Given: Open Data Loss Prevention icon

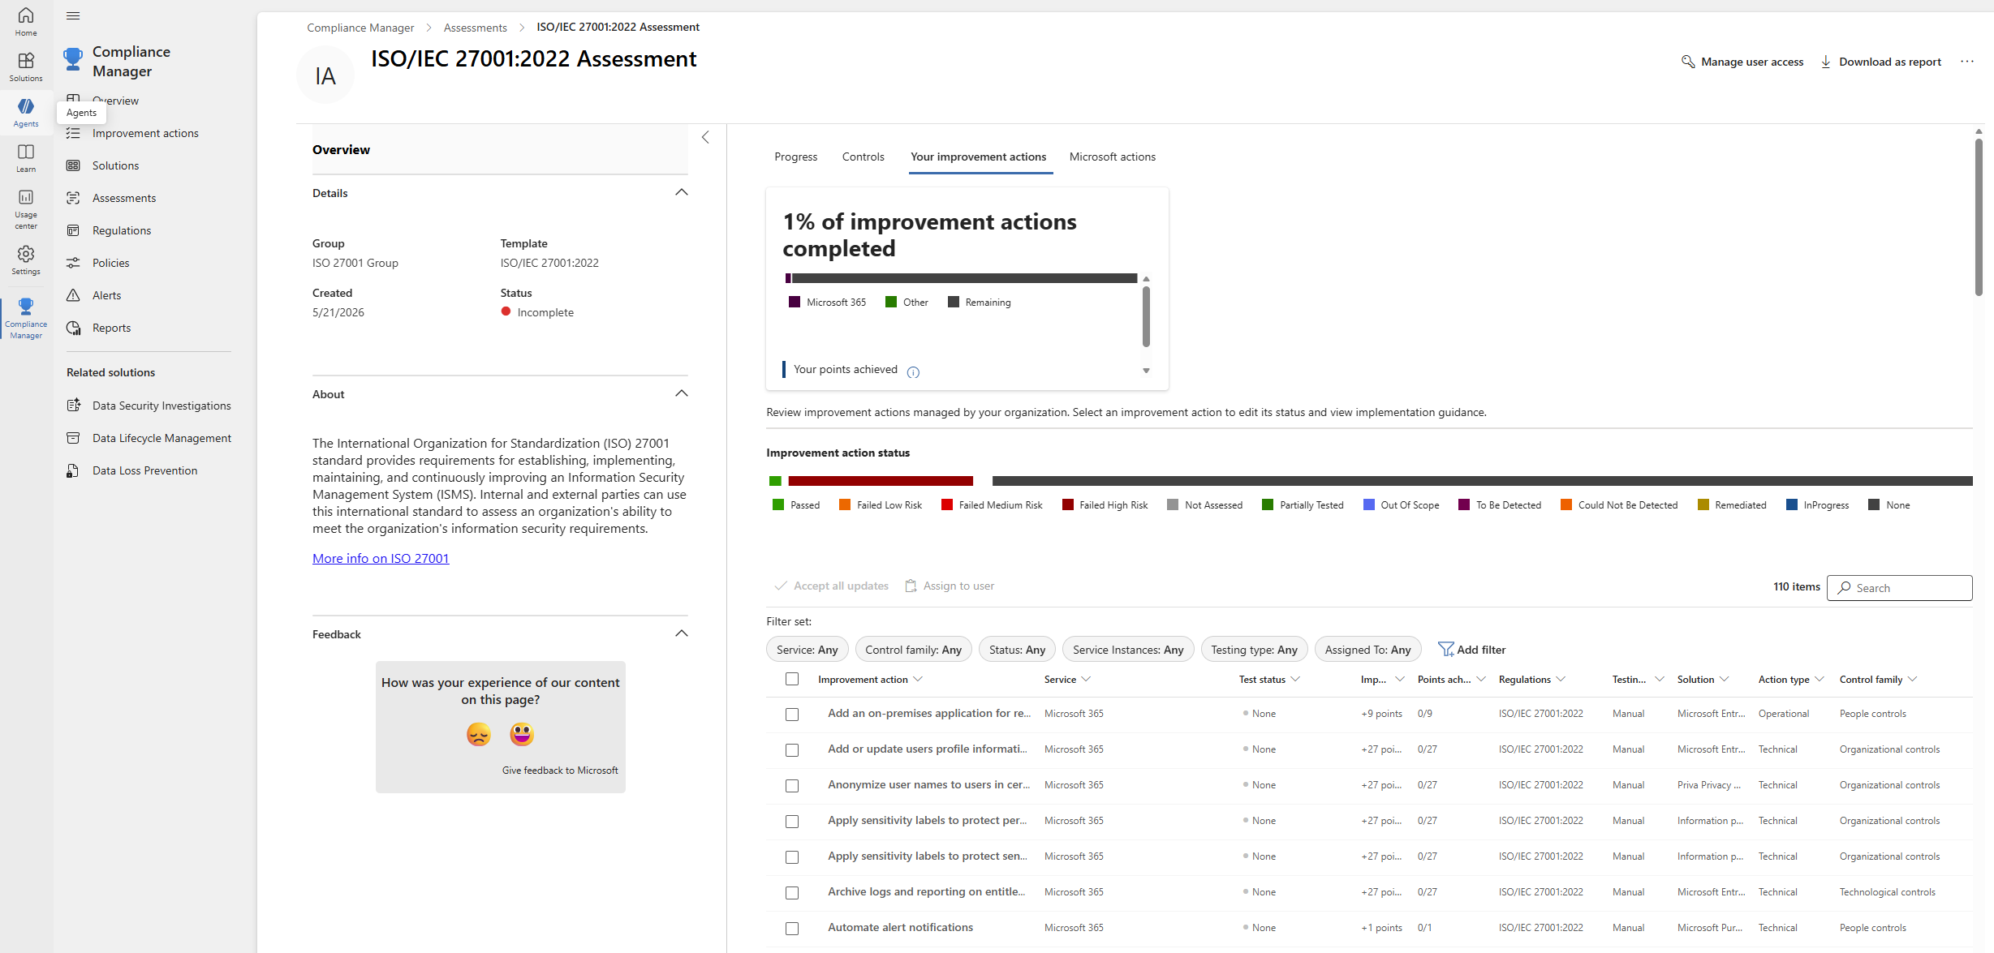Looking at the screenshot, I should [73, 470].
